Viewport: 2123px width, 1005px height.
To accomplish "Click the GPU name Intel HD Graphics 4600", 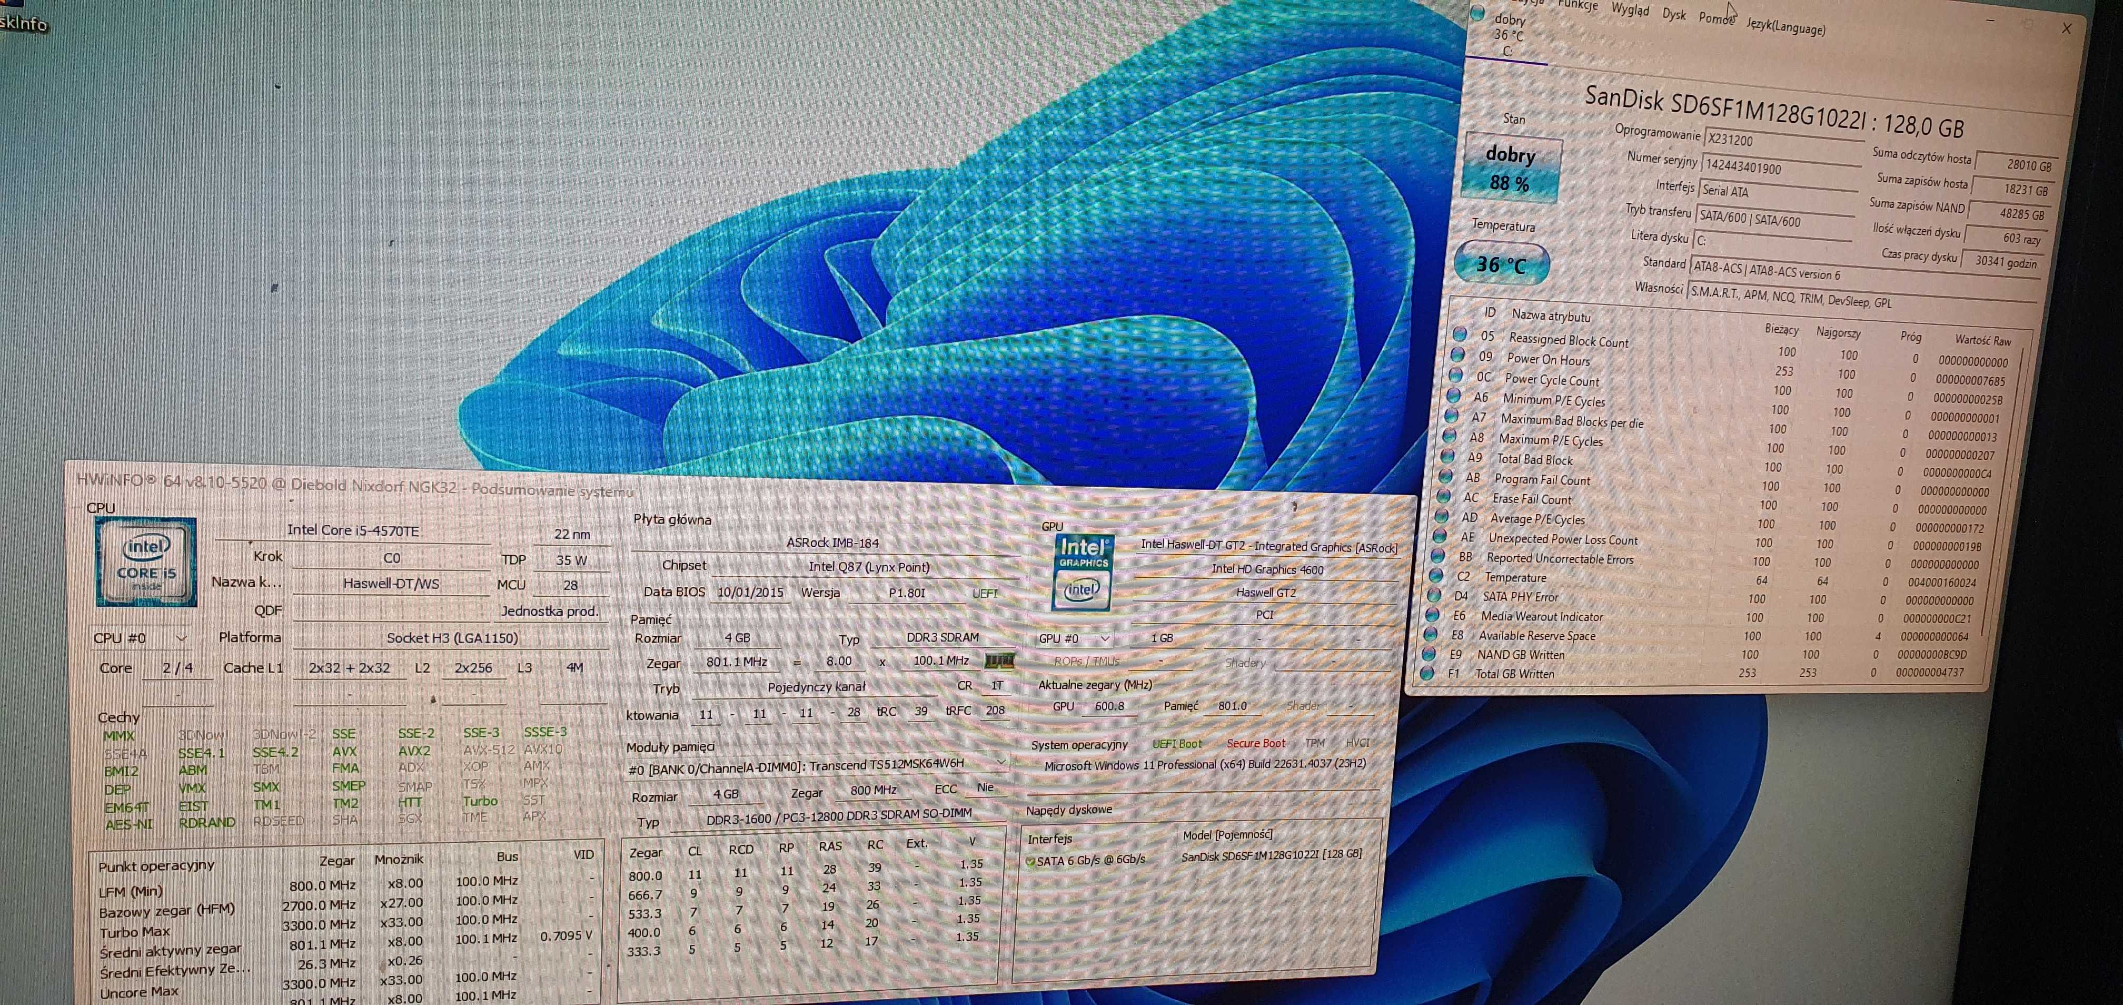I will [x=1267, y=569].
